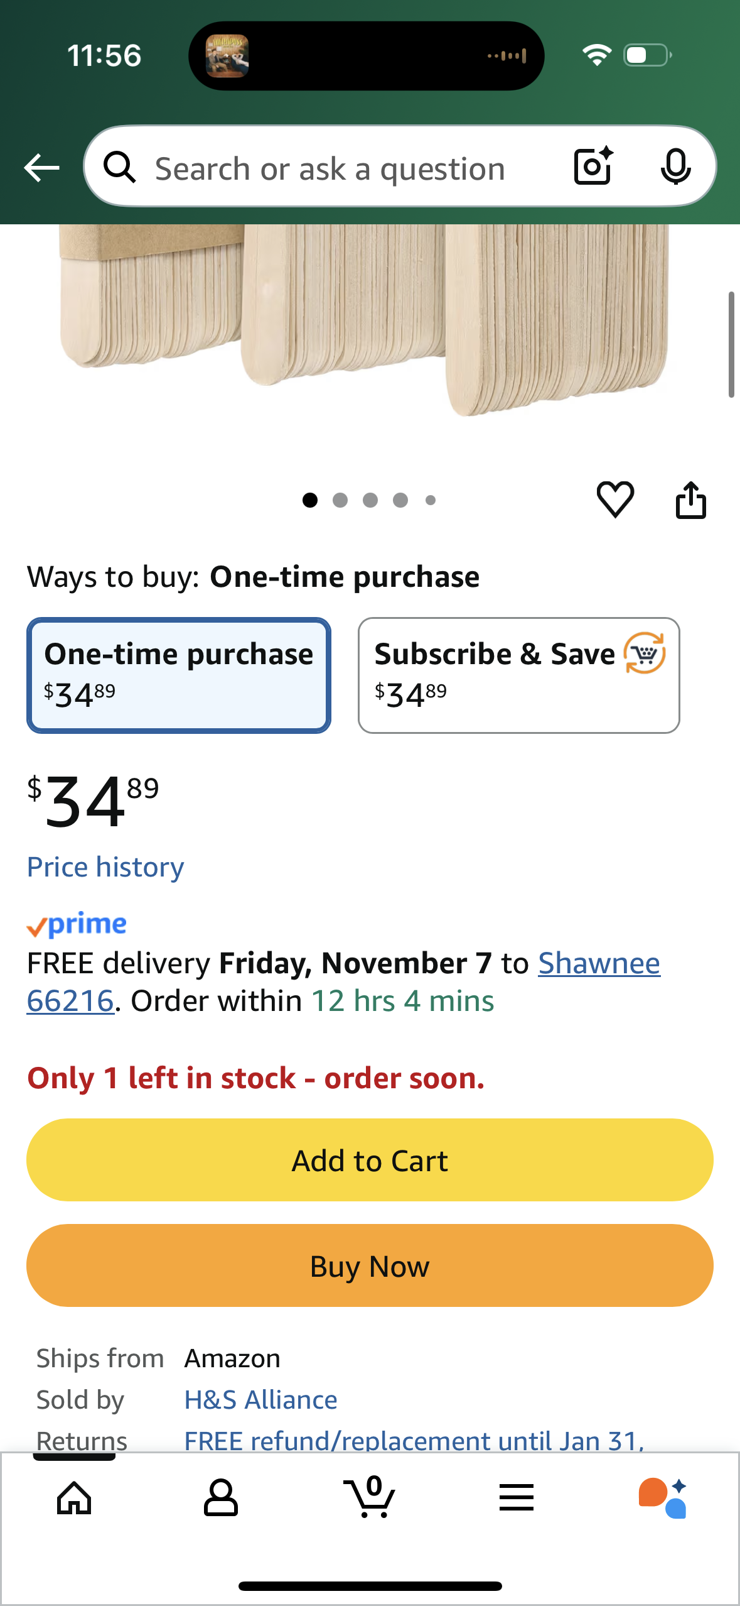Open Price history link
This screenshot has height=1606, width=740.
[x=105, y=867]
